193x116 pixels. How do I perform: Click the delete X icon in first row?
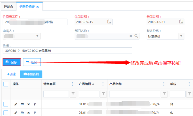(28, 104)
